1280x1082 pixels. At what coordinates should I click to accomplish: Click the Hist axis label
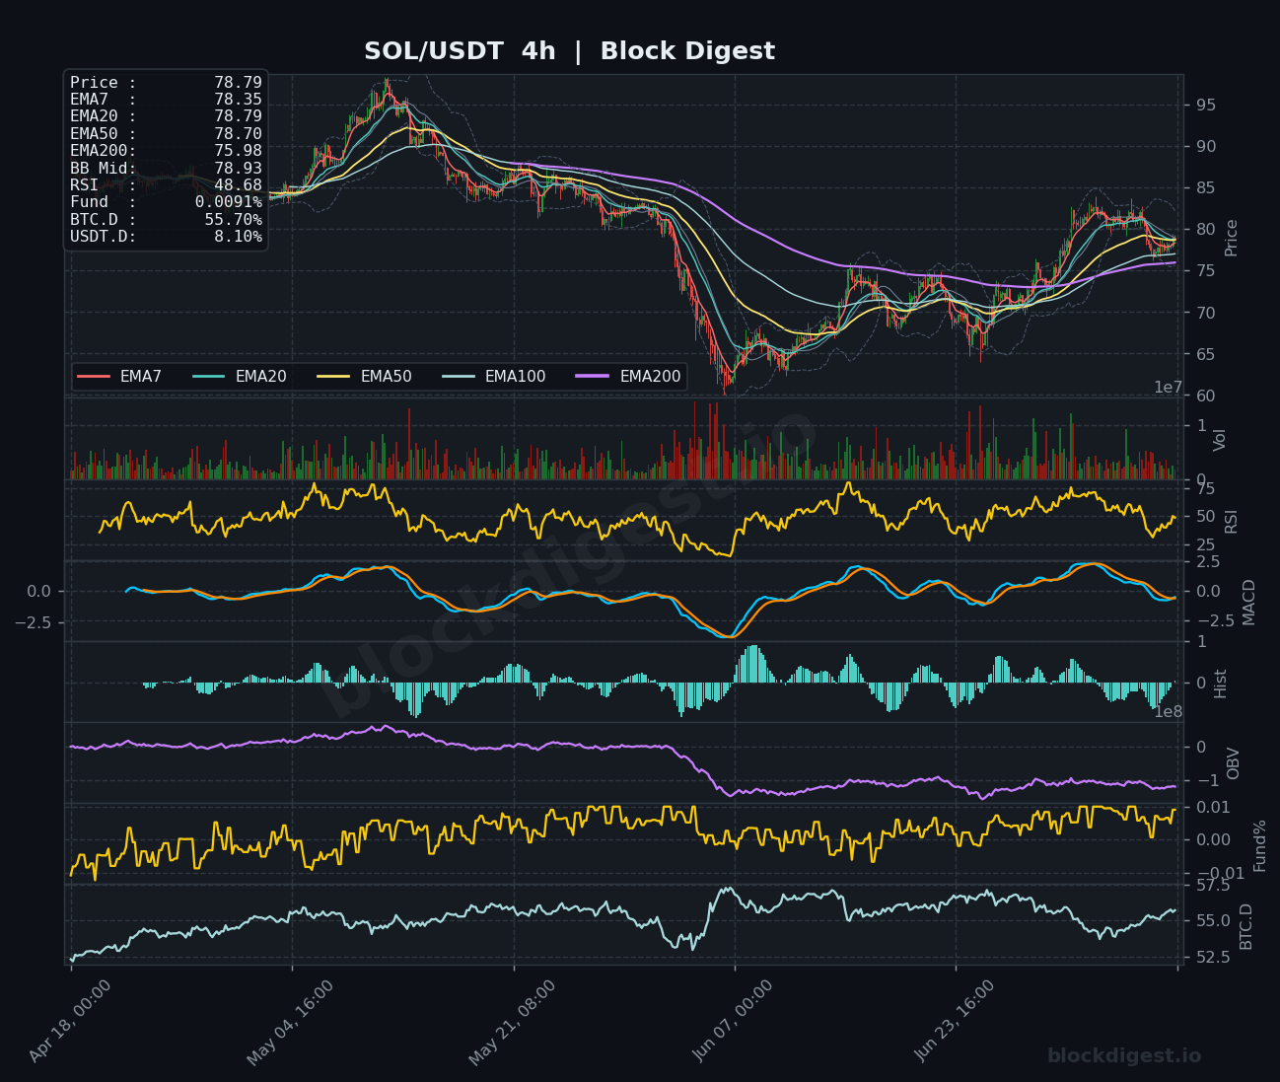(1220, 683)
